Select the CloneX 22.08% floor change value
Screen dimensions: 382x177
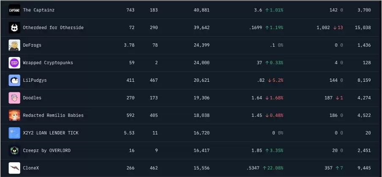[273, 168]
